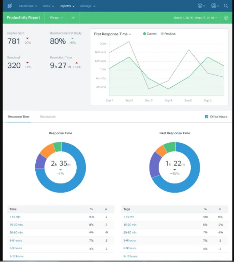Click the '30-60 min' link in Tags table
The height and width of the screenshot is (262, 234).
[x=129, y=233]
